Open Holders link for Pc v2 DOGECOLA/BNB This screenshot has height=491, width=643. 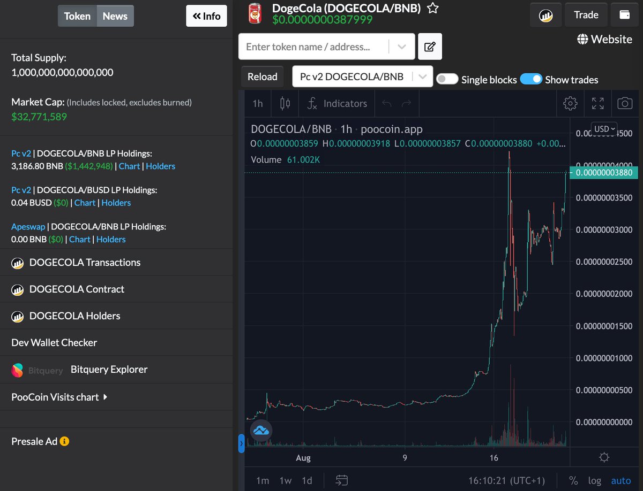160,166
